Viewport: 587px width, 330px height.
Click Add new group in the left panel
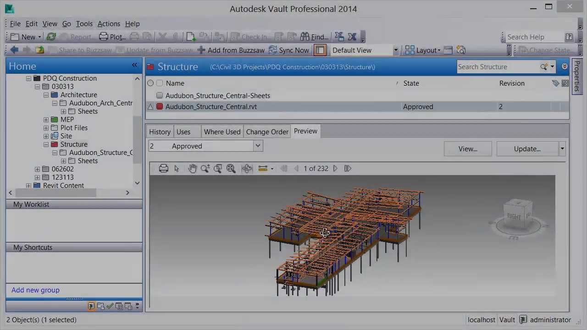tap(35, 290)
